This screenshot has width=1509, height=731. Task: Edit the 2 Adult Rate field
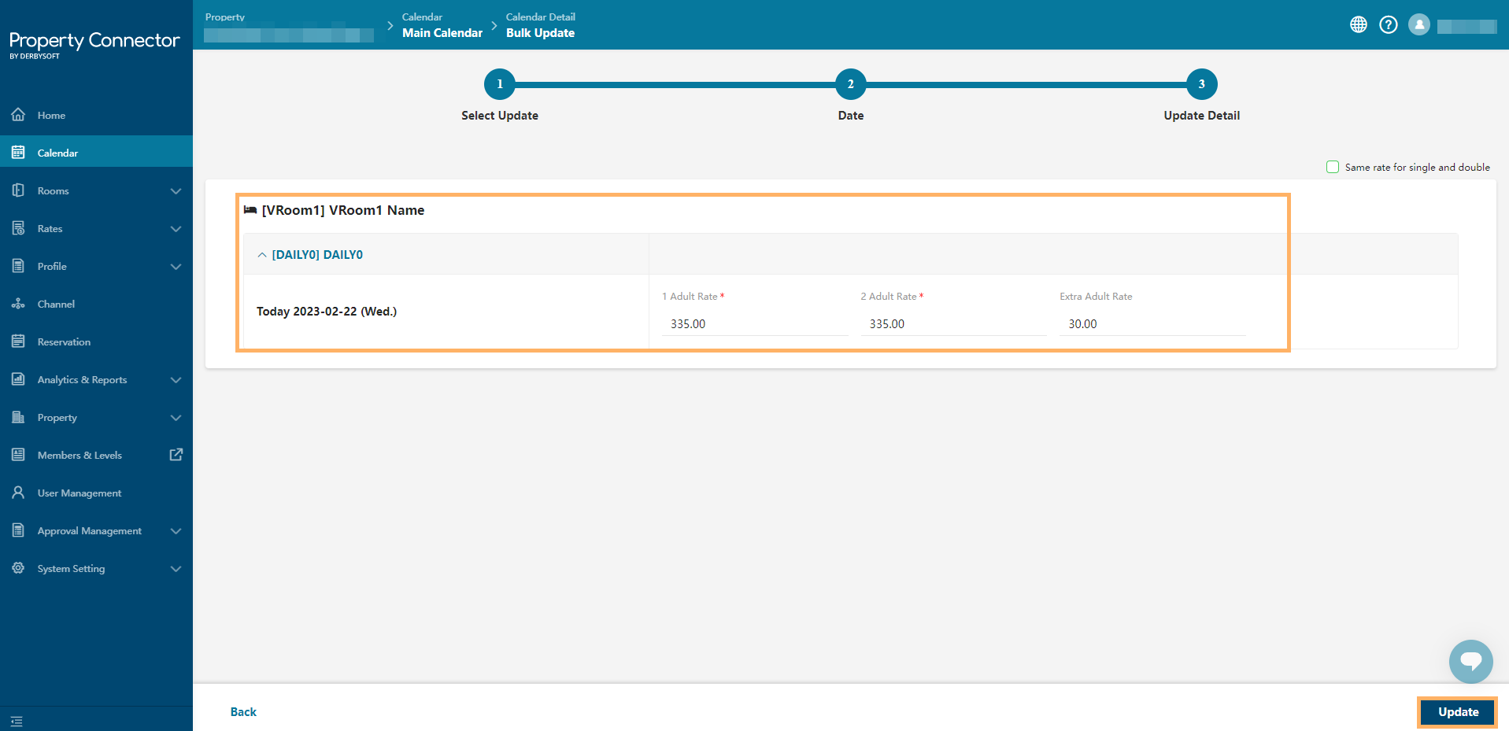coord(953,324)
